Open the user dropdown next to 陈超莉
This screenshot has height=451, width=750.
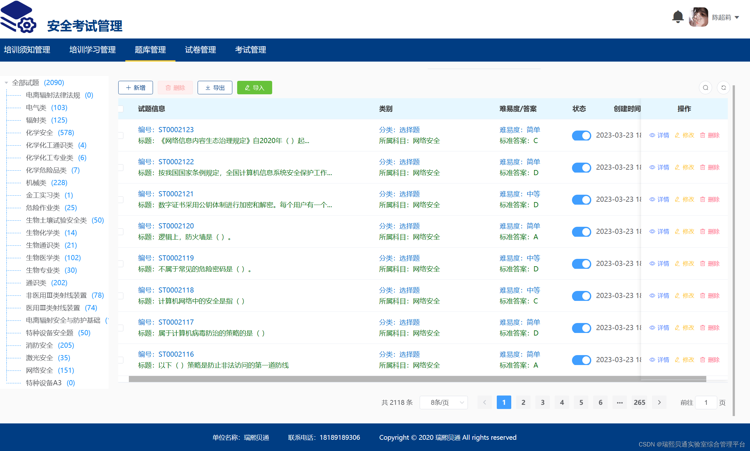[737, 17]
